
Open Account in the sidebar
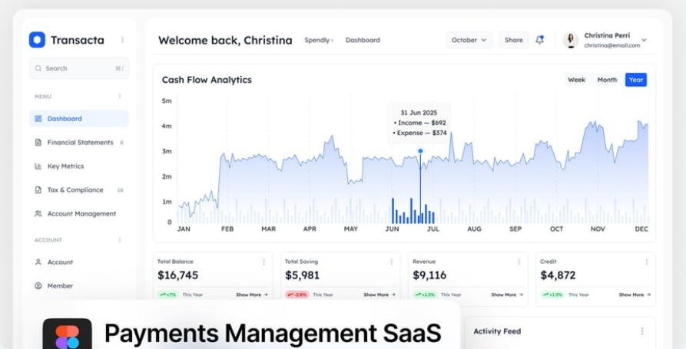pyautogui.click(x=79, y=262)
